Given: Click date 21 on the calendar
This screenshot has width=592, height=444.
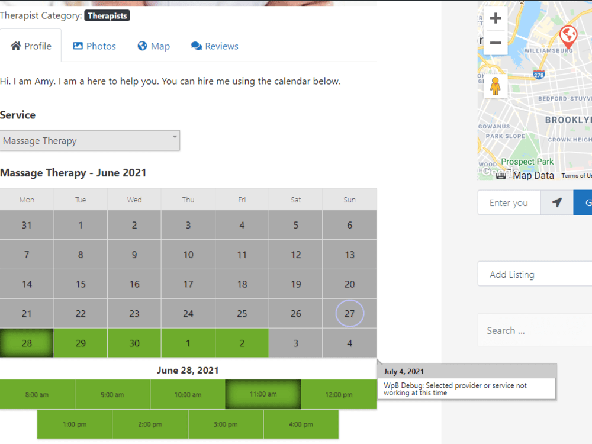Looking at the screenshot, I should (27, 313).
